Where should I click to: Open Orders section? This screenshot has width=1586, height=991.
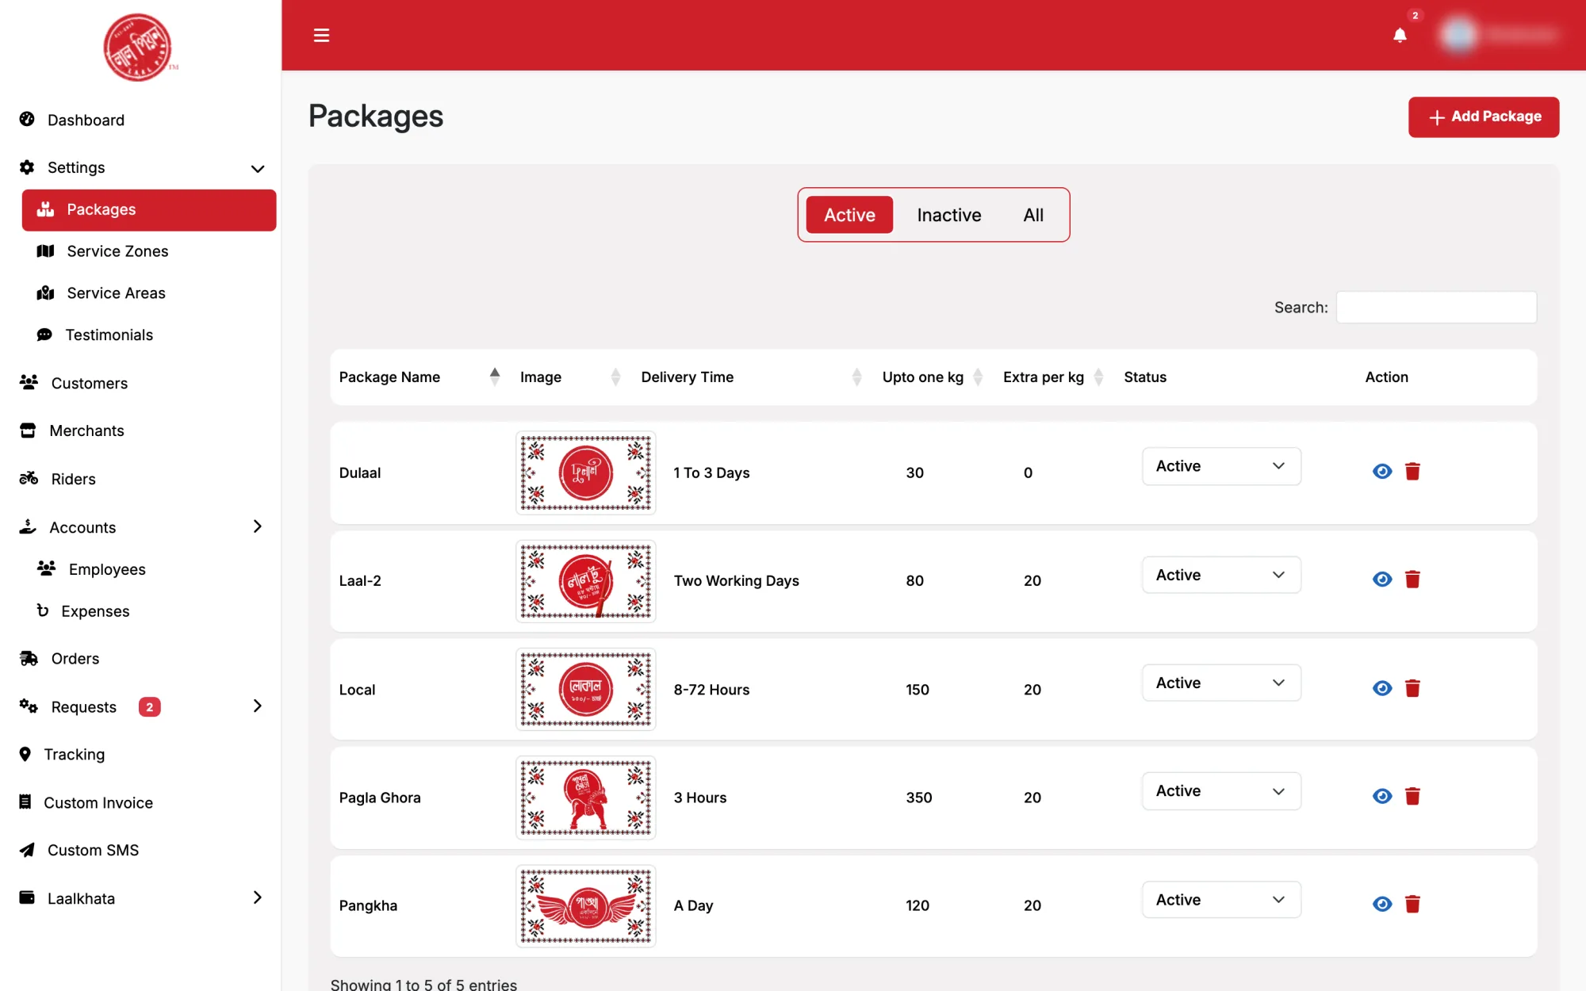75,659
